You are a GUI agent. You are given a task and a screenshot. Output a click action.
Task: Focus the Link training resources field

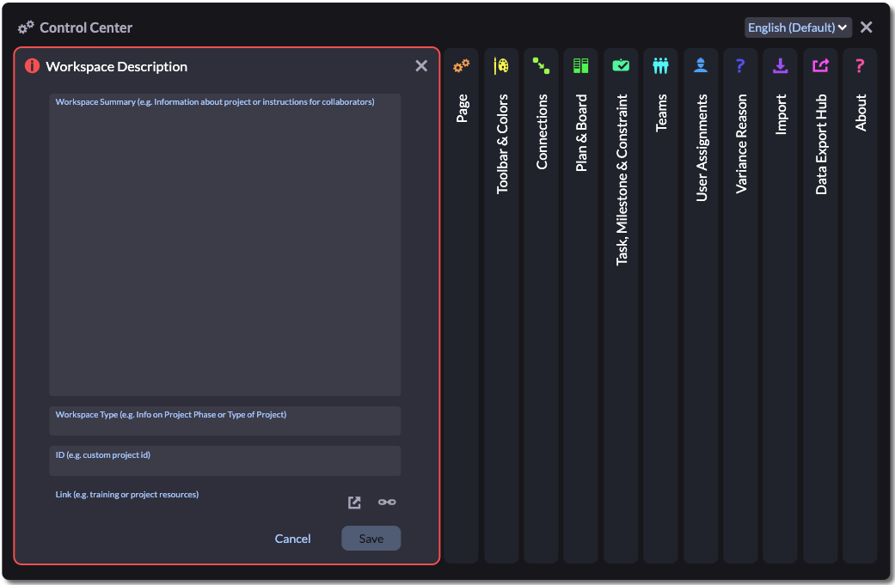pos(197,501)
